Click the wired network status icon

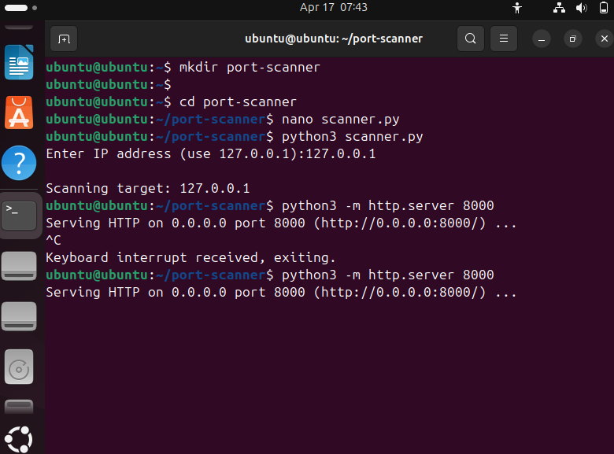pyautogui.click(x=560, y=8)
